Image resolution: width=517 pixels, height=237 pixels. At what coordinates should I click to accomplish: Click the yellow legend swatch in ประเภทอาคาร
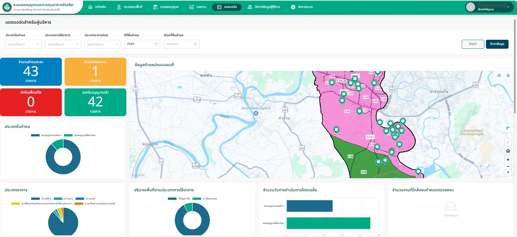[16, 204]
